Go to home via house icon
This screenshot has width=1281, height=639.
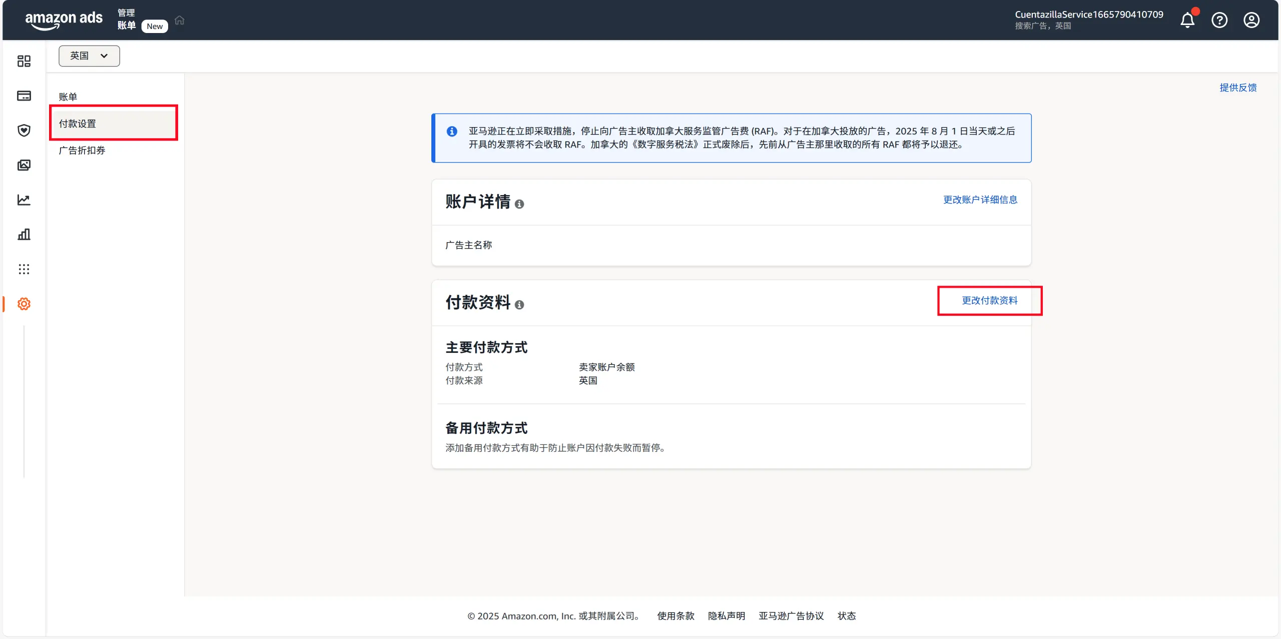(180, 20)
